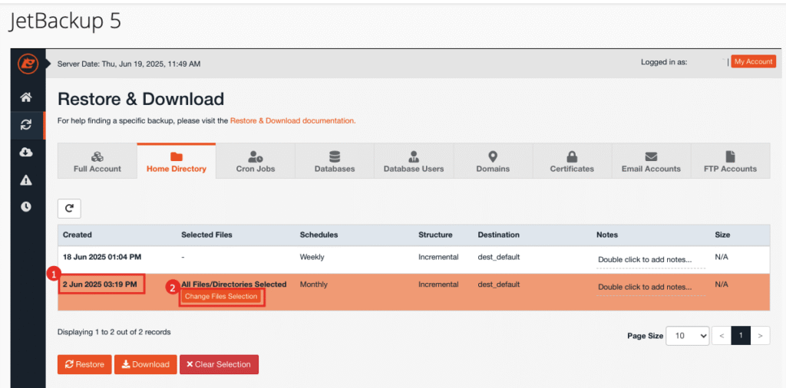The image size is (786, 388).
Task: Click the Download button
Action: [145, 364]
